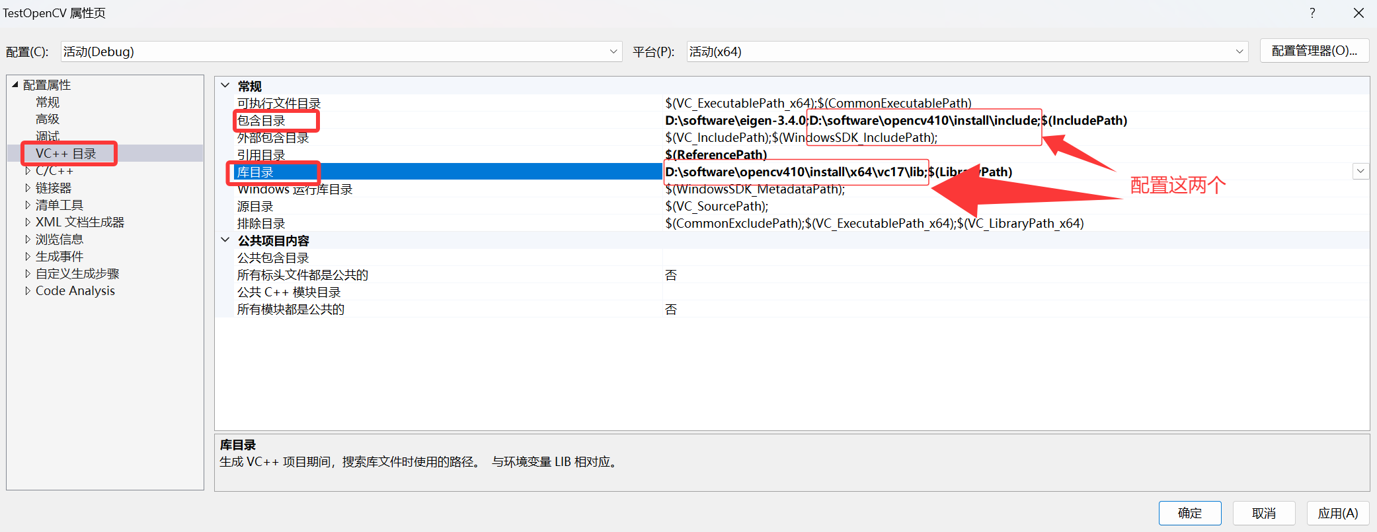Expand the 清单工具 tree node
Image resolution: width=1377 pixels, height=532 pixels.
click(28, 205)
